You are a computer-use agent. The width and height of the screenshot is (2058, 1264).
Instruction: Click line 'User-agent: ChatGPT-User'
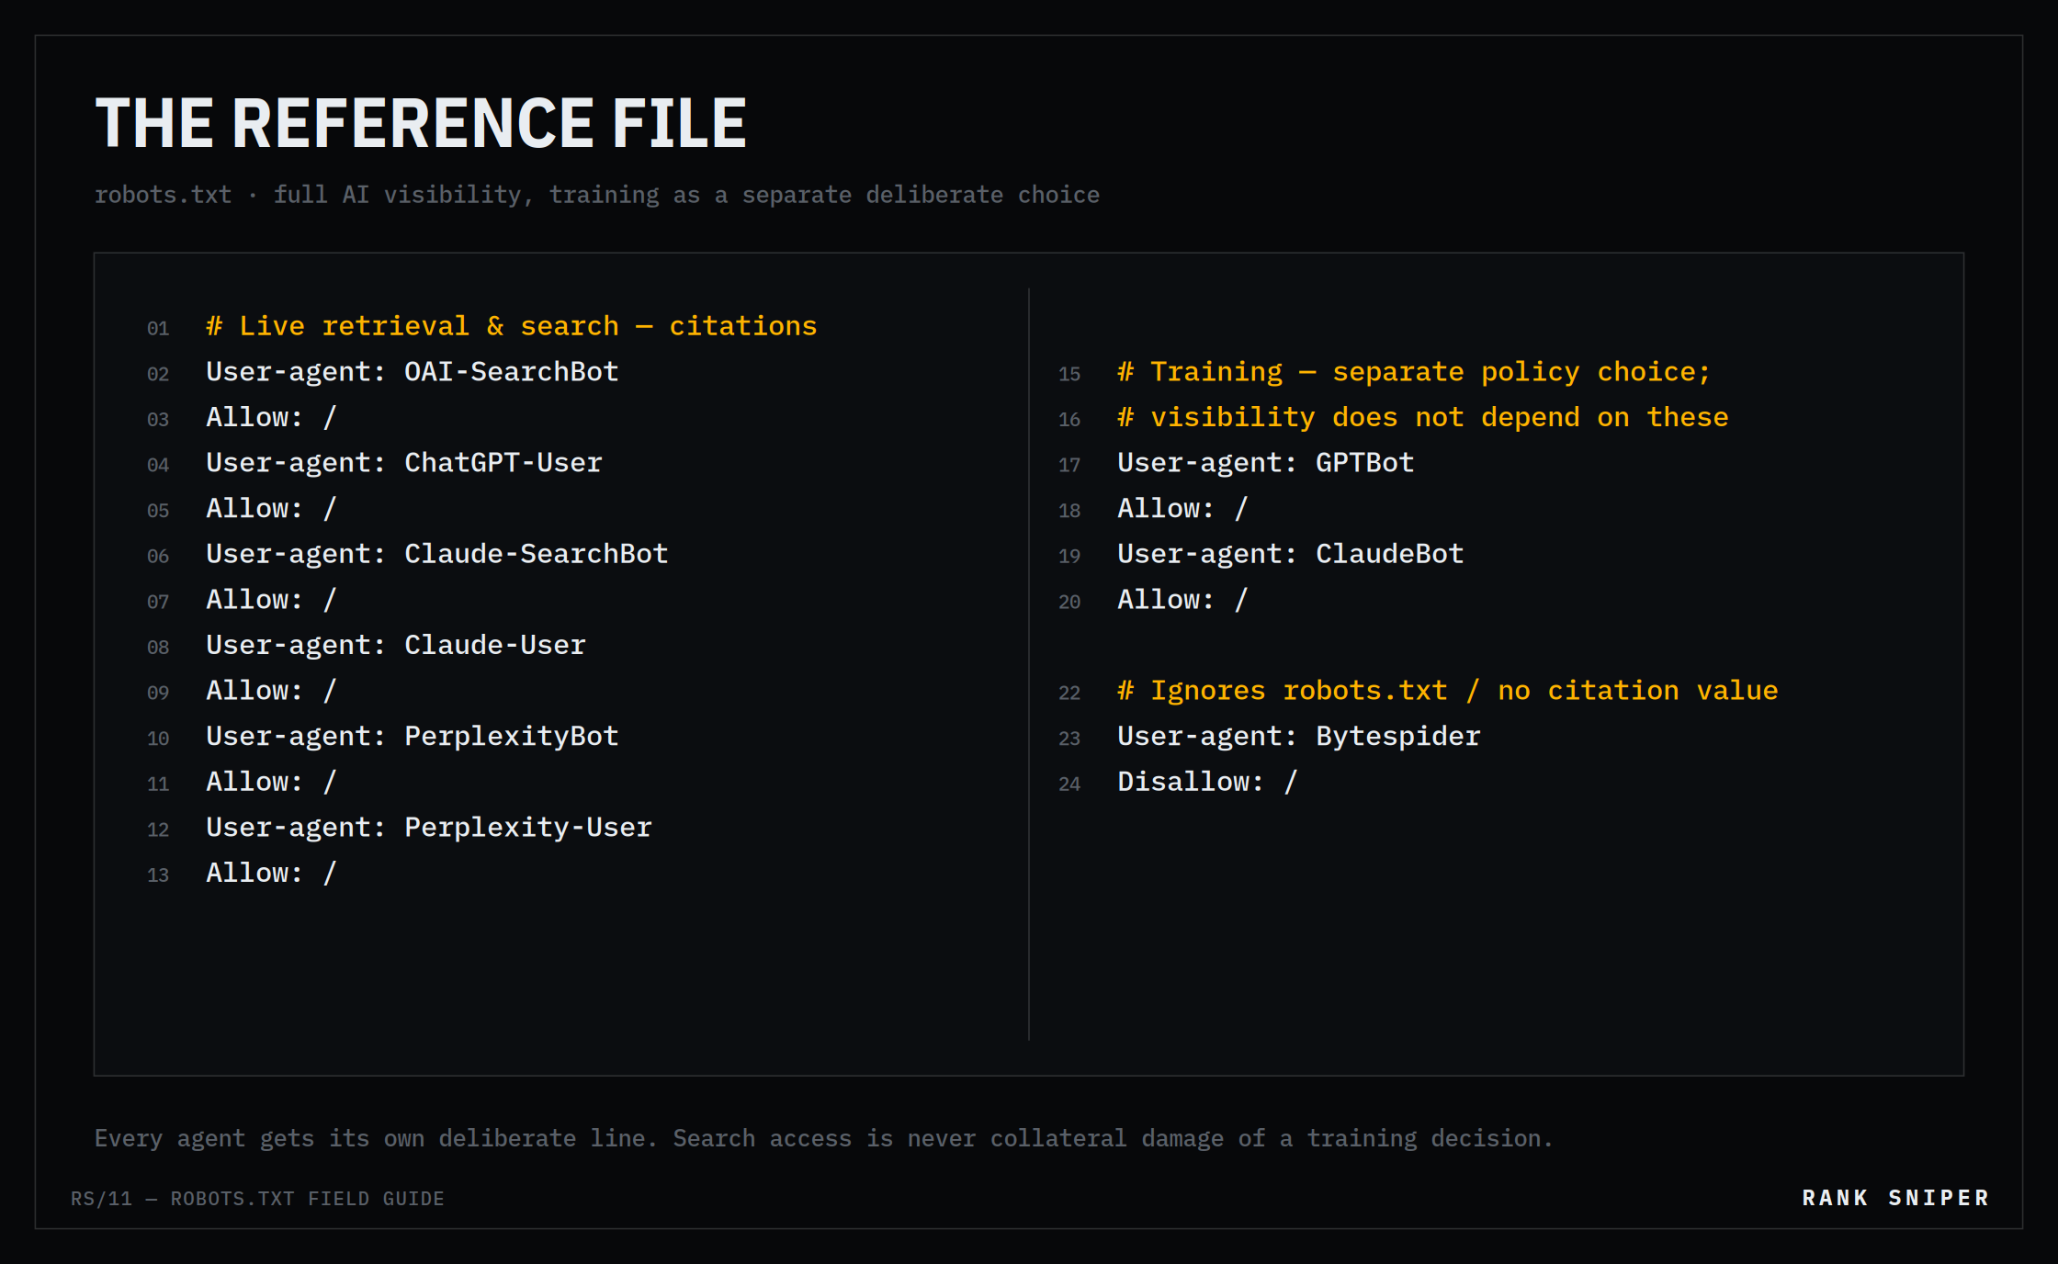404,462
